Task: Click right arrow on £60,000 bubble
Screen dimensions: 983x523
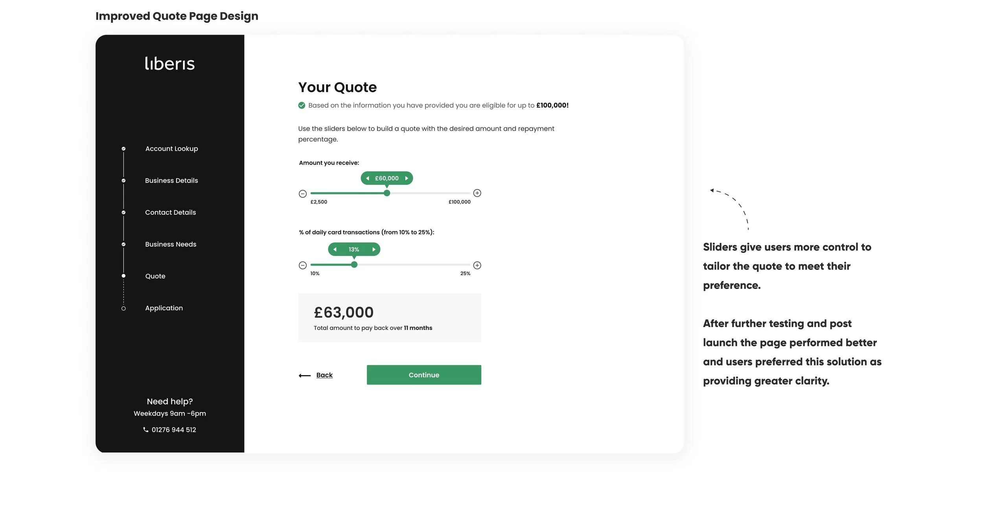Action: [407, 178]
